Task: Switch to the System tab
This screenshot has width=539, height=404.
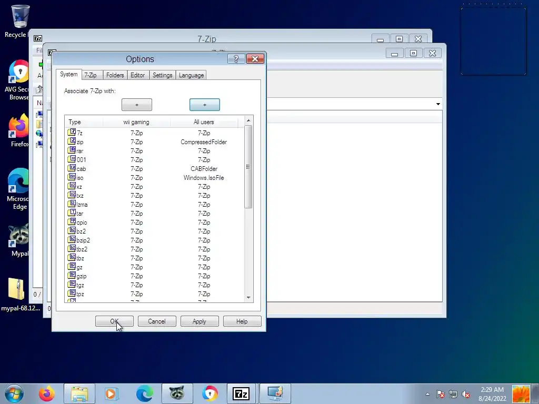Action: point(69,75)
